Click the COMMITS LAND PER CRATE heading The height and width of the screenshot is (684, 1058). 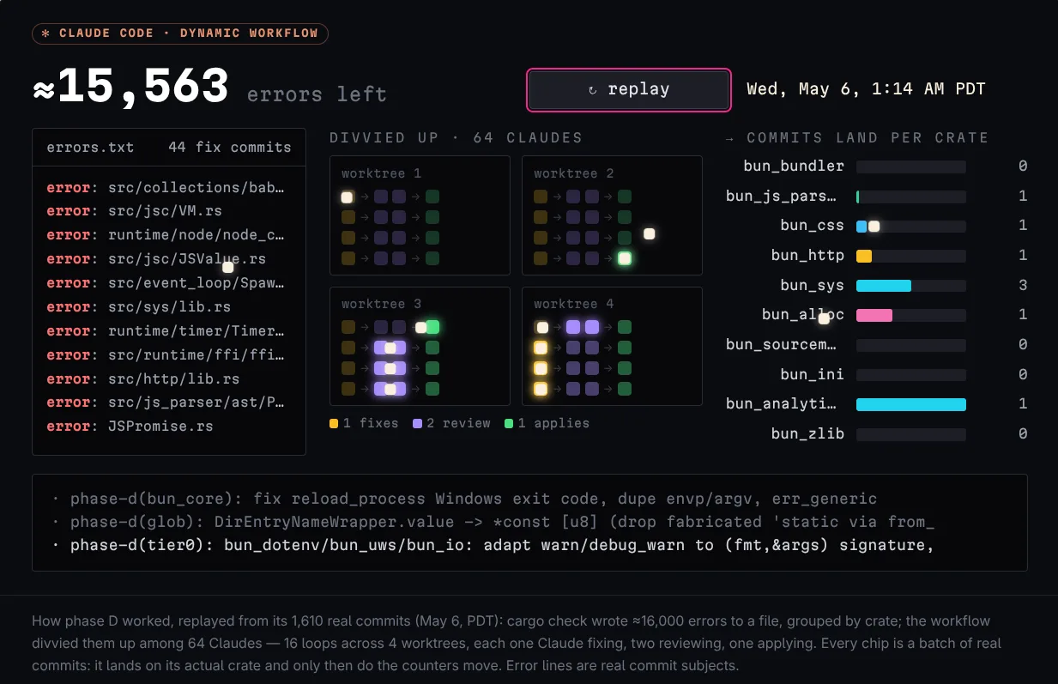(856, 137)
